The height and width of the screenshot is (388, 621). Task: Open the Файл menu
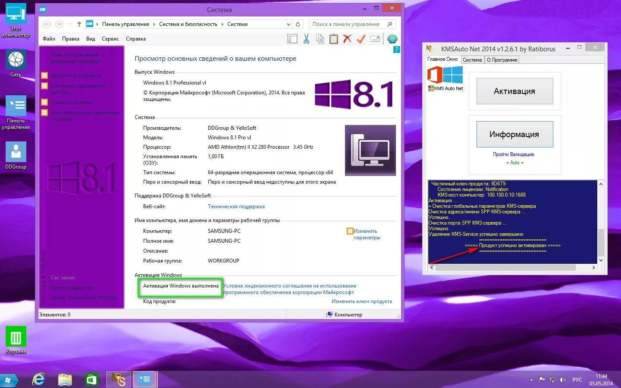pos(49,39)
